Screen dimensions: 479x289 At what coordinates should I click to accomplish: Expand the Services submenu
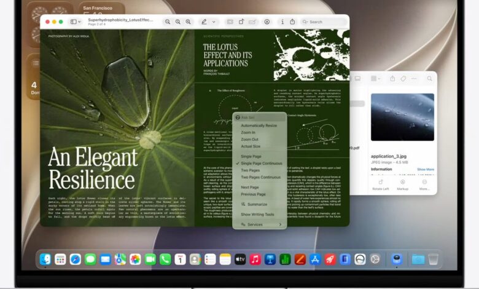[x=259, y=224]
